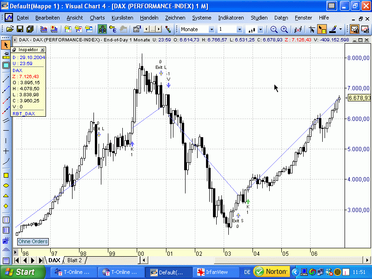Screen dimensions: 372x279
Task: Click the current price label 6.678,93
Action: 359,98
